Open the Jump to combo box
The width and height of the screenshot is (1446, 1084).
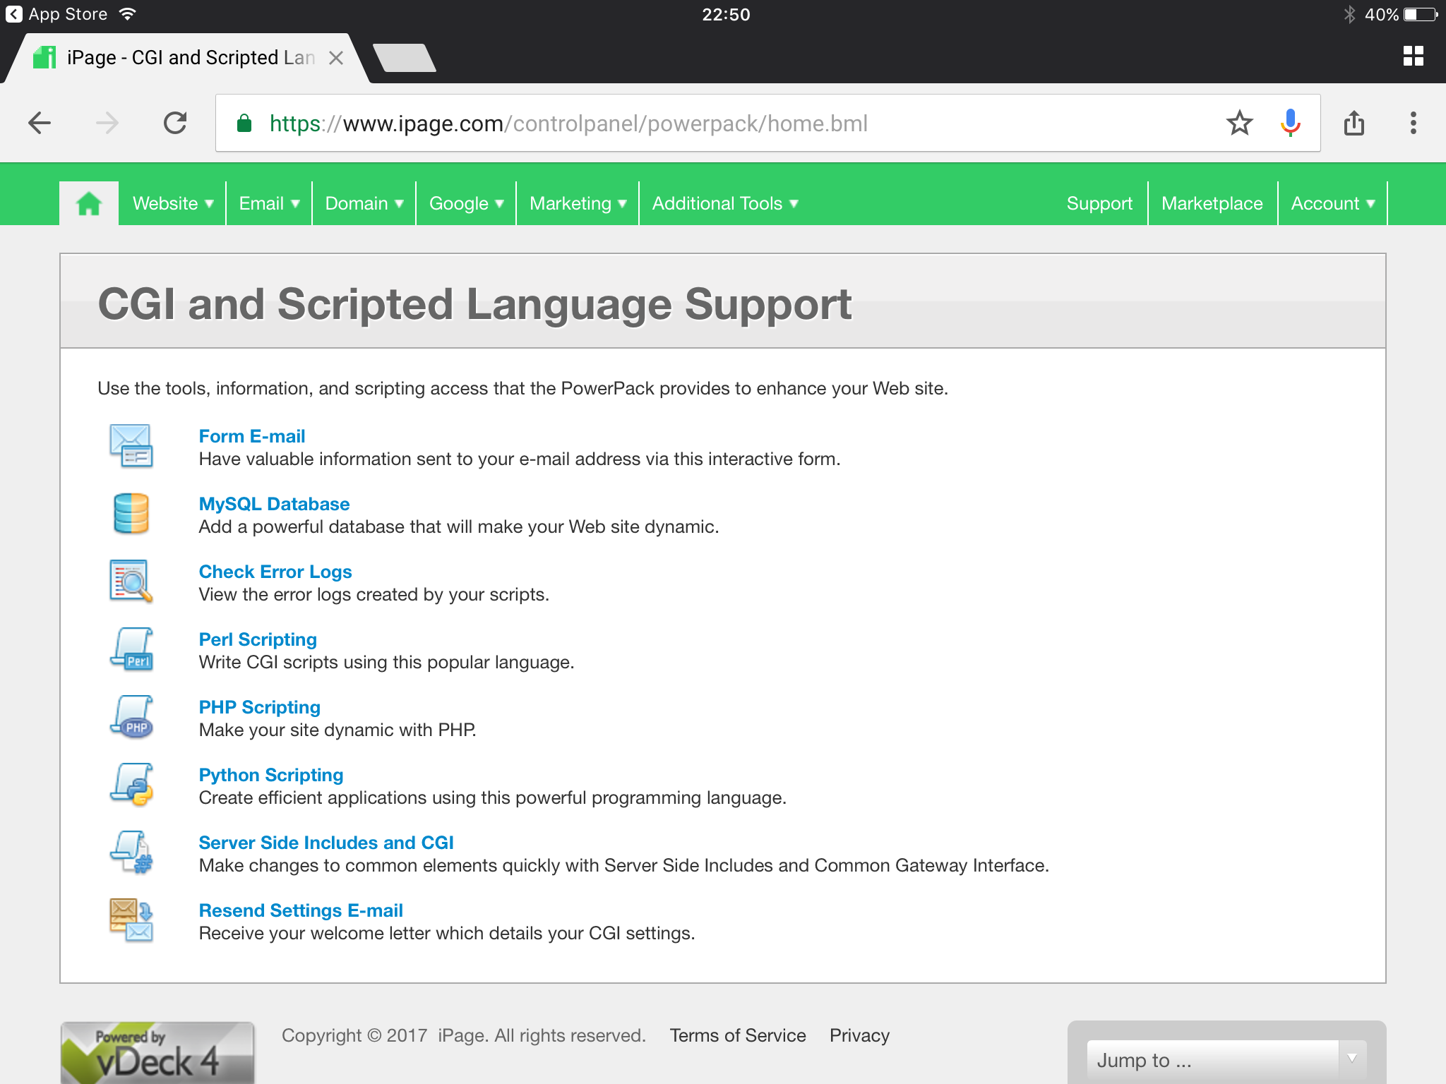point(1226,1059)
